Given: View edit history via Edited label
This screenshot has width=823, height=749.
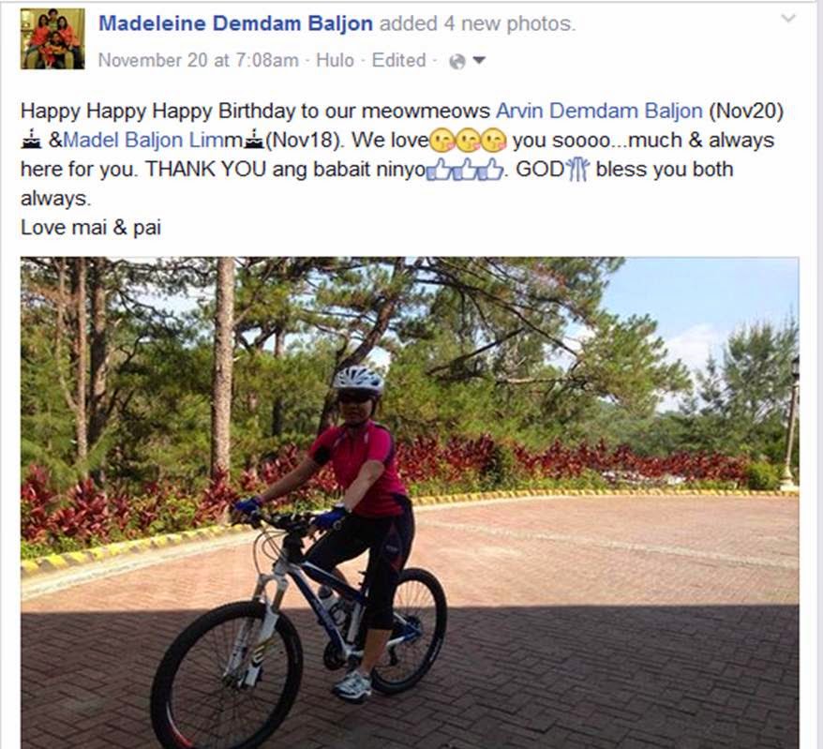Looking at the screenshot, I should pyautogui.click(x=399, y=60).
